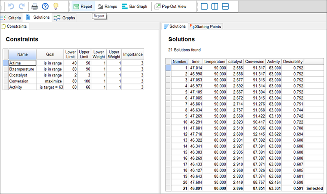Switch to the Criteria tab
This screenshot has height=194, width=327.
point(11,18)
